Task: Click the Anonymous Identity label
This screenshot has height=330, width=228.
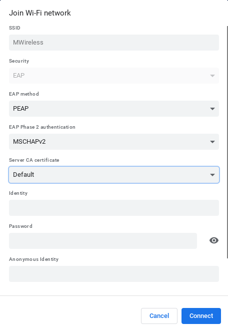Action: [33, 259]
